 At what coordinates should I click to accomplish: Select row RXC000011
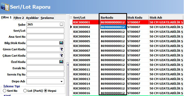(127, 70)
